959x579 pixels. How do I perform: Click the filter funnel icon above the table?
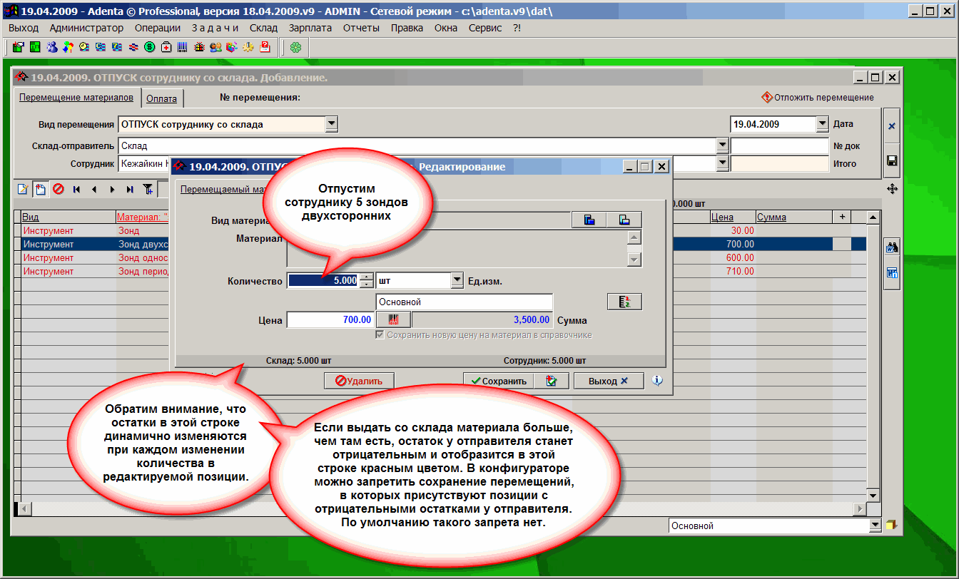[148, 190]
